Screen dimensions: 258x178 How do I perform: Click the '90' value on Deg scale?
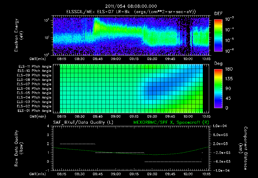pos(228,89)
